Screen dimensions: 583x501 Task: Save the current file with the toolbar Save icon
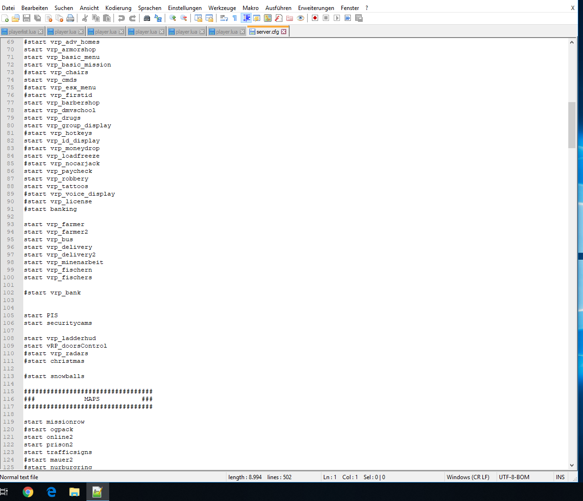27,18
